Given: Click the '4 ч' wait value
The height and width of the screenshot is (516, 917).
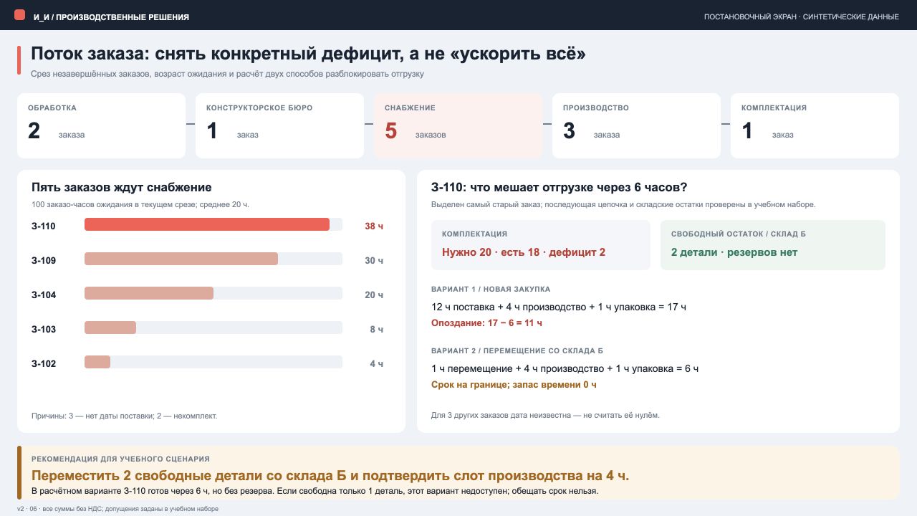Looking at the screenshot, I should click(x=377, y=364).
